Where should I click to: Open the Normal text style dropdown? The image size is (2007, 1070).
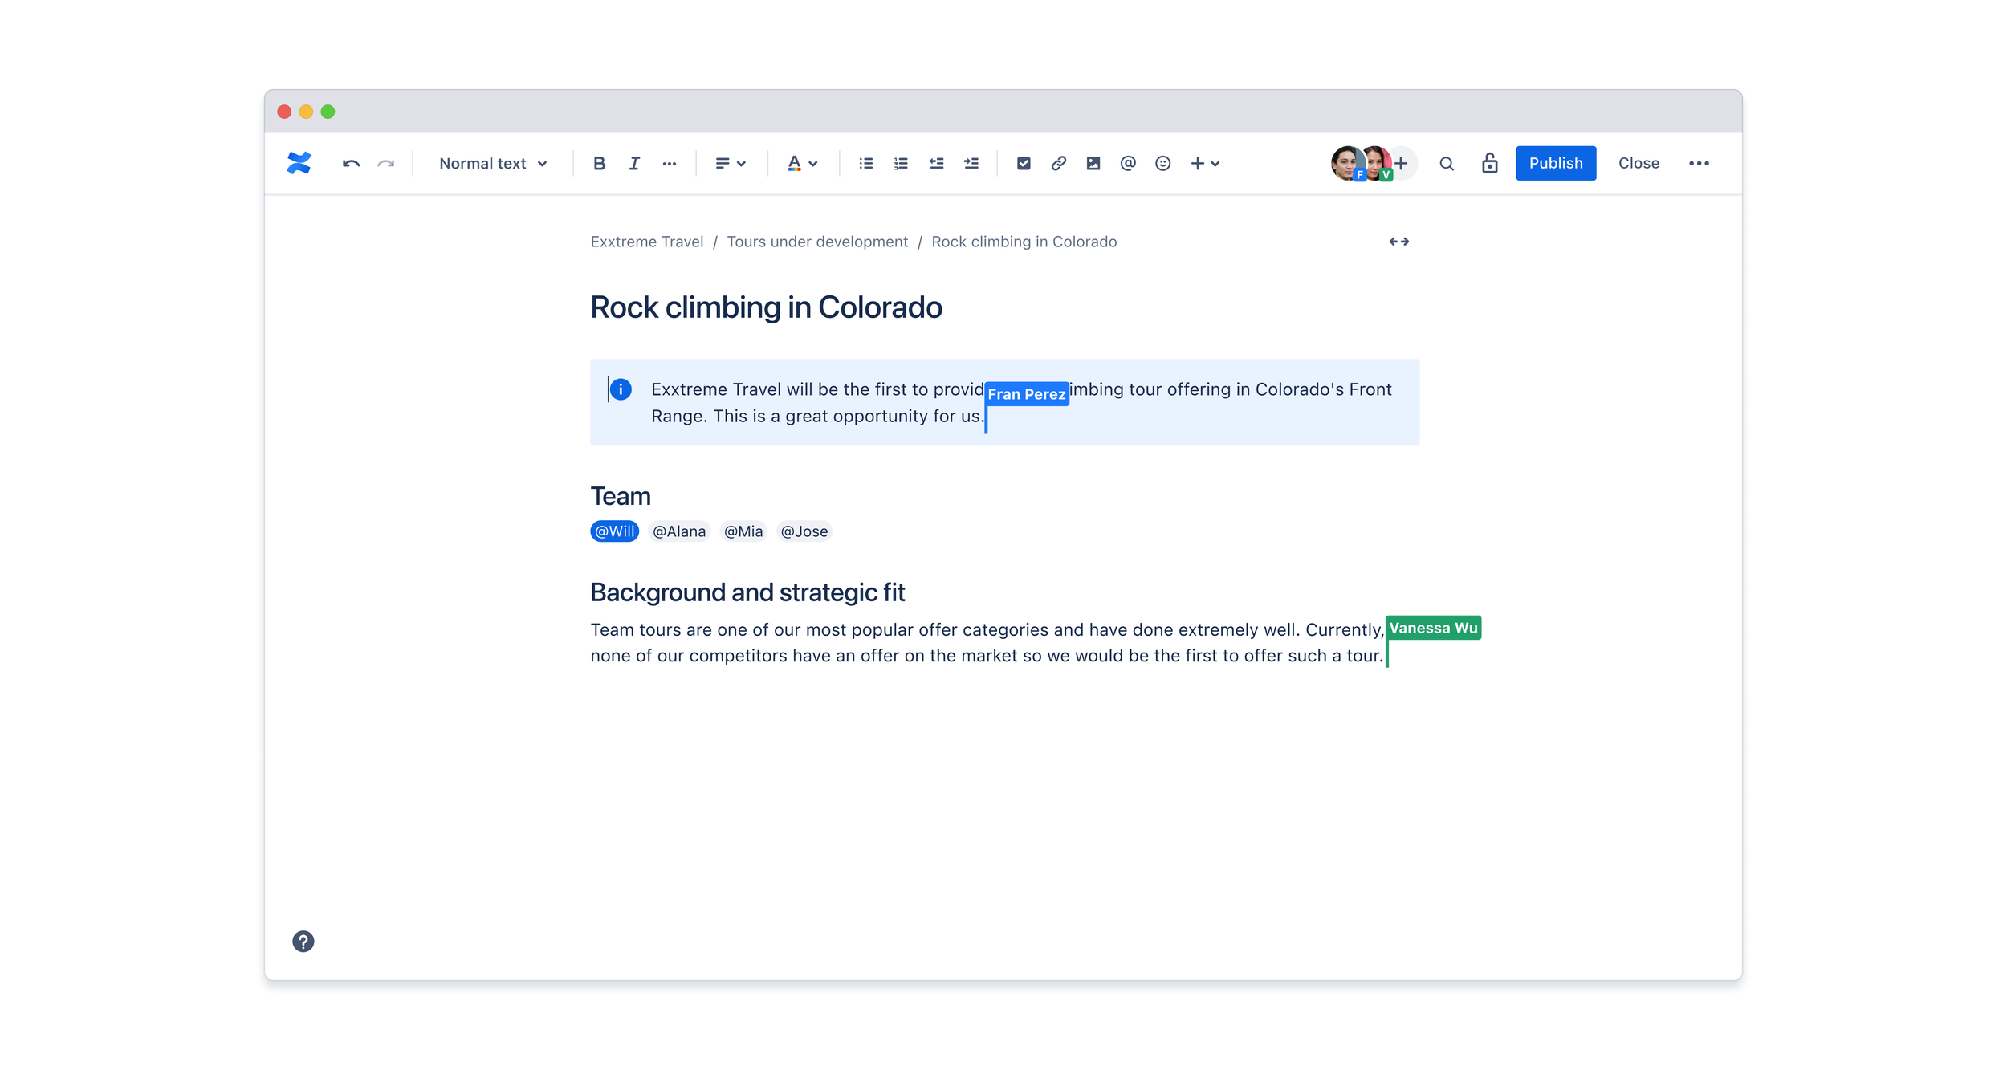(x=493, y=164)
